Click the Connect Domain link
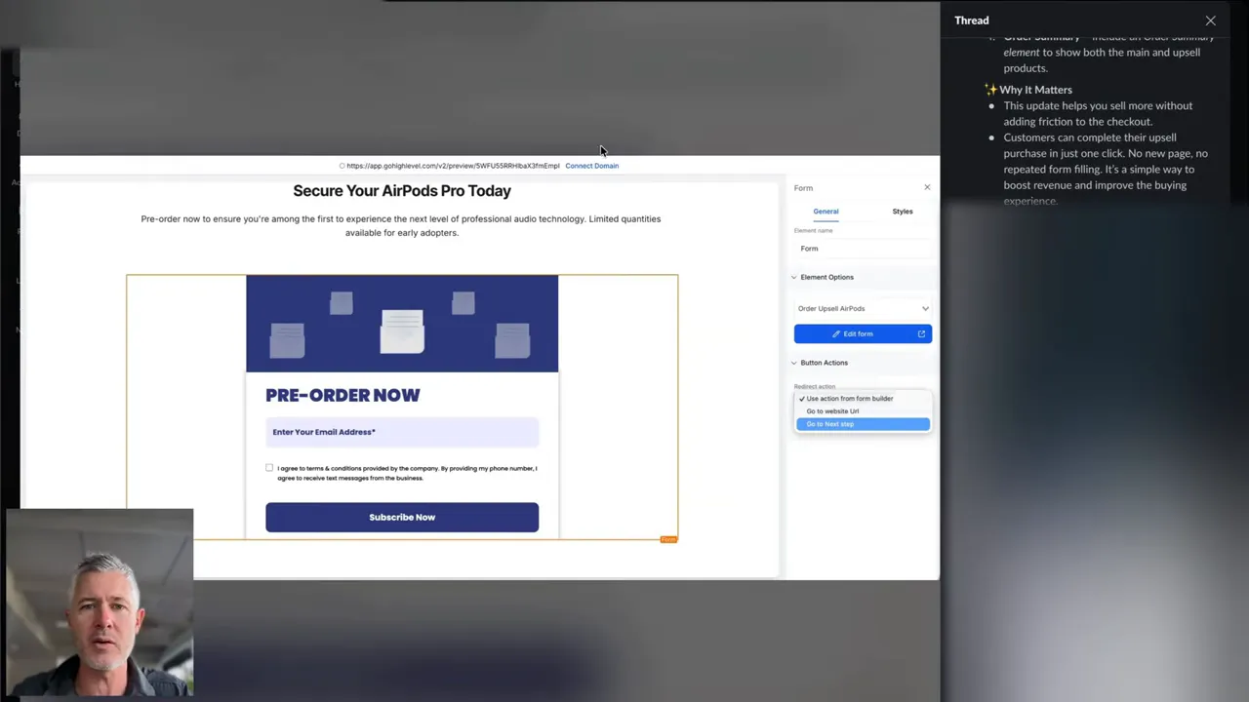Screen dimensions: 1249x702 [591, 166]
